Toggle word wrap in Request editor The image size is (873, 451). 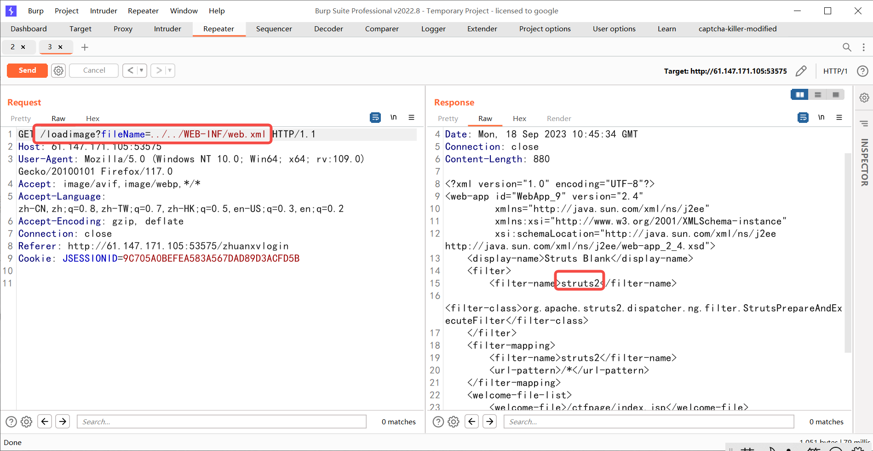[x=375, y=117]
